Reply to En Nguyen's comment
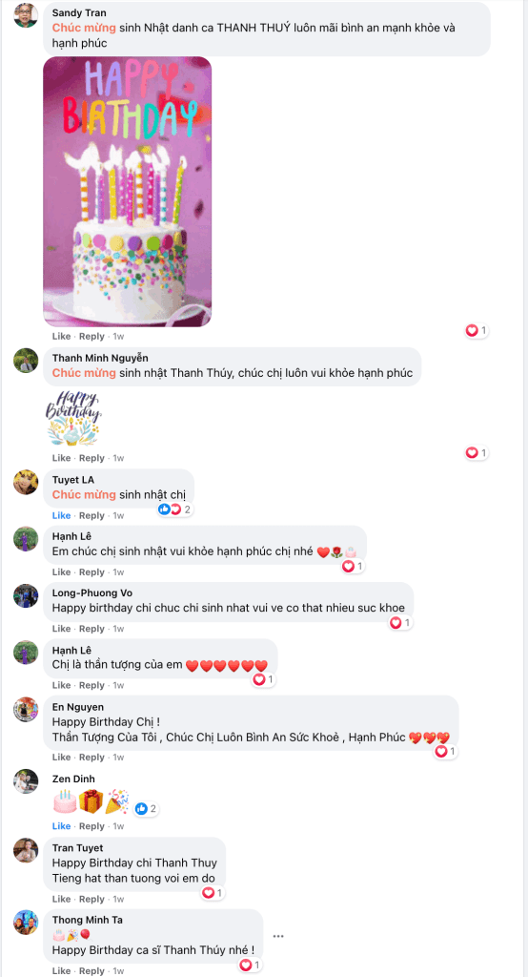528x977 pixels. coord(91,757)
